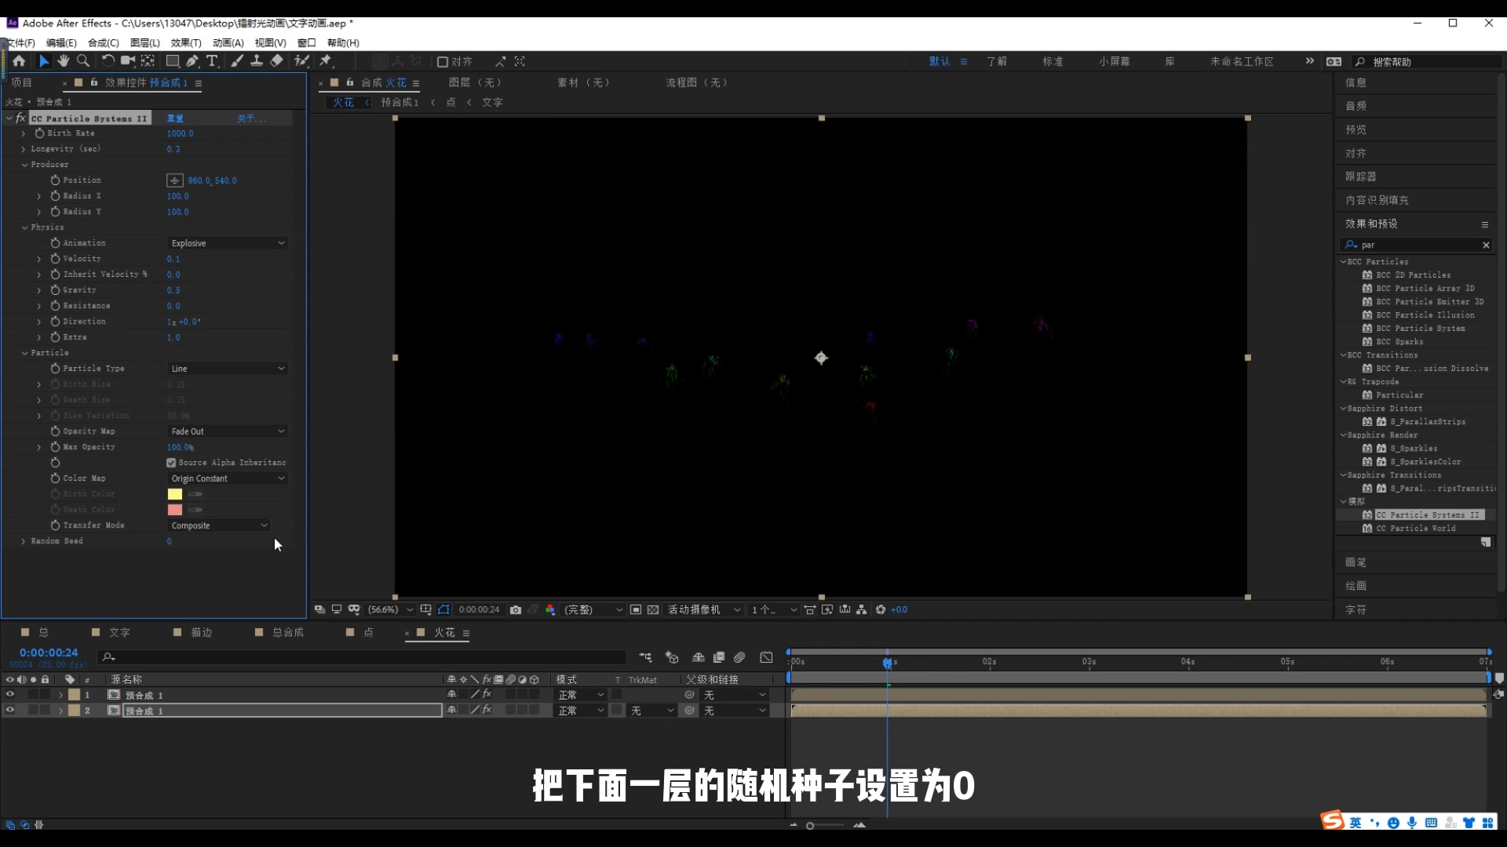Clear the par text in effects search field
The width and height of the screenshot is (1507, 847).
(1486, 245)
